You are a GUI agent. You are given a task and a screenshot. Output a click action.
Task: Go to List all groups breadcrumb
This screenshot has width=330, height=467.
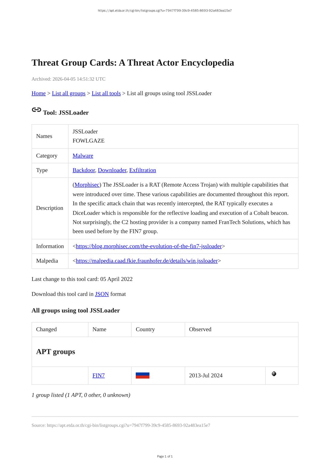[69, 93]
